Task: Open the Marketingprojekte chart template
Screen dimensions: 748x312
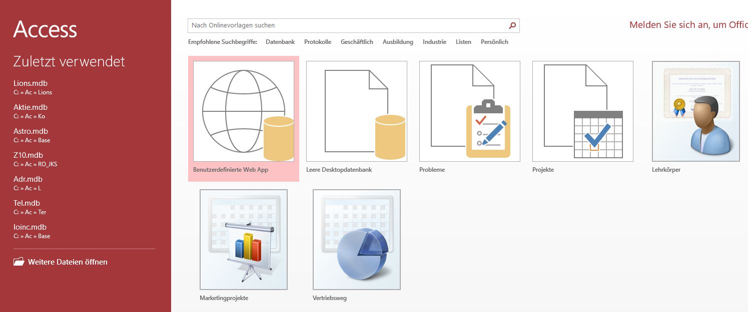Action: [244, 240]
